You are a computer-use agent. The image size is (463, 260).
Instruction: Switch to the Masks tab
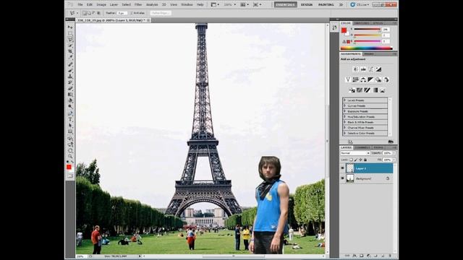[x=369, y=54]
